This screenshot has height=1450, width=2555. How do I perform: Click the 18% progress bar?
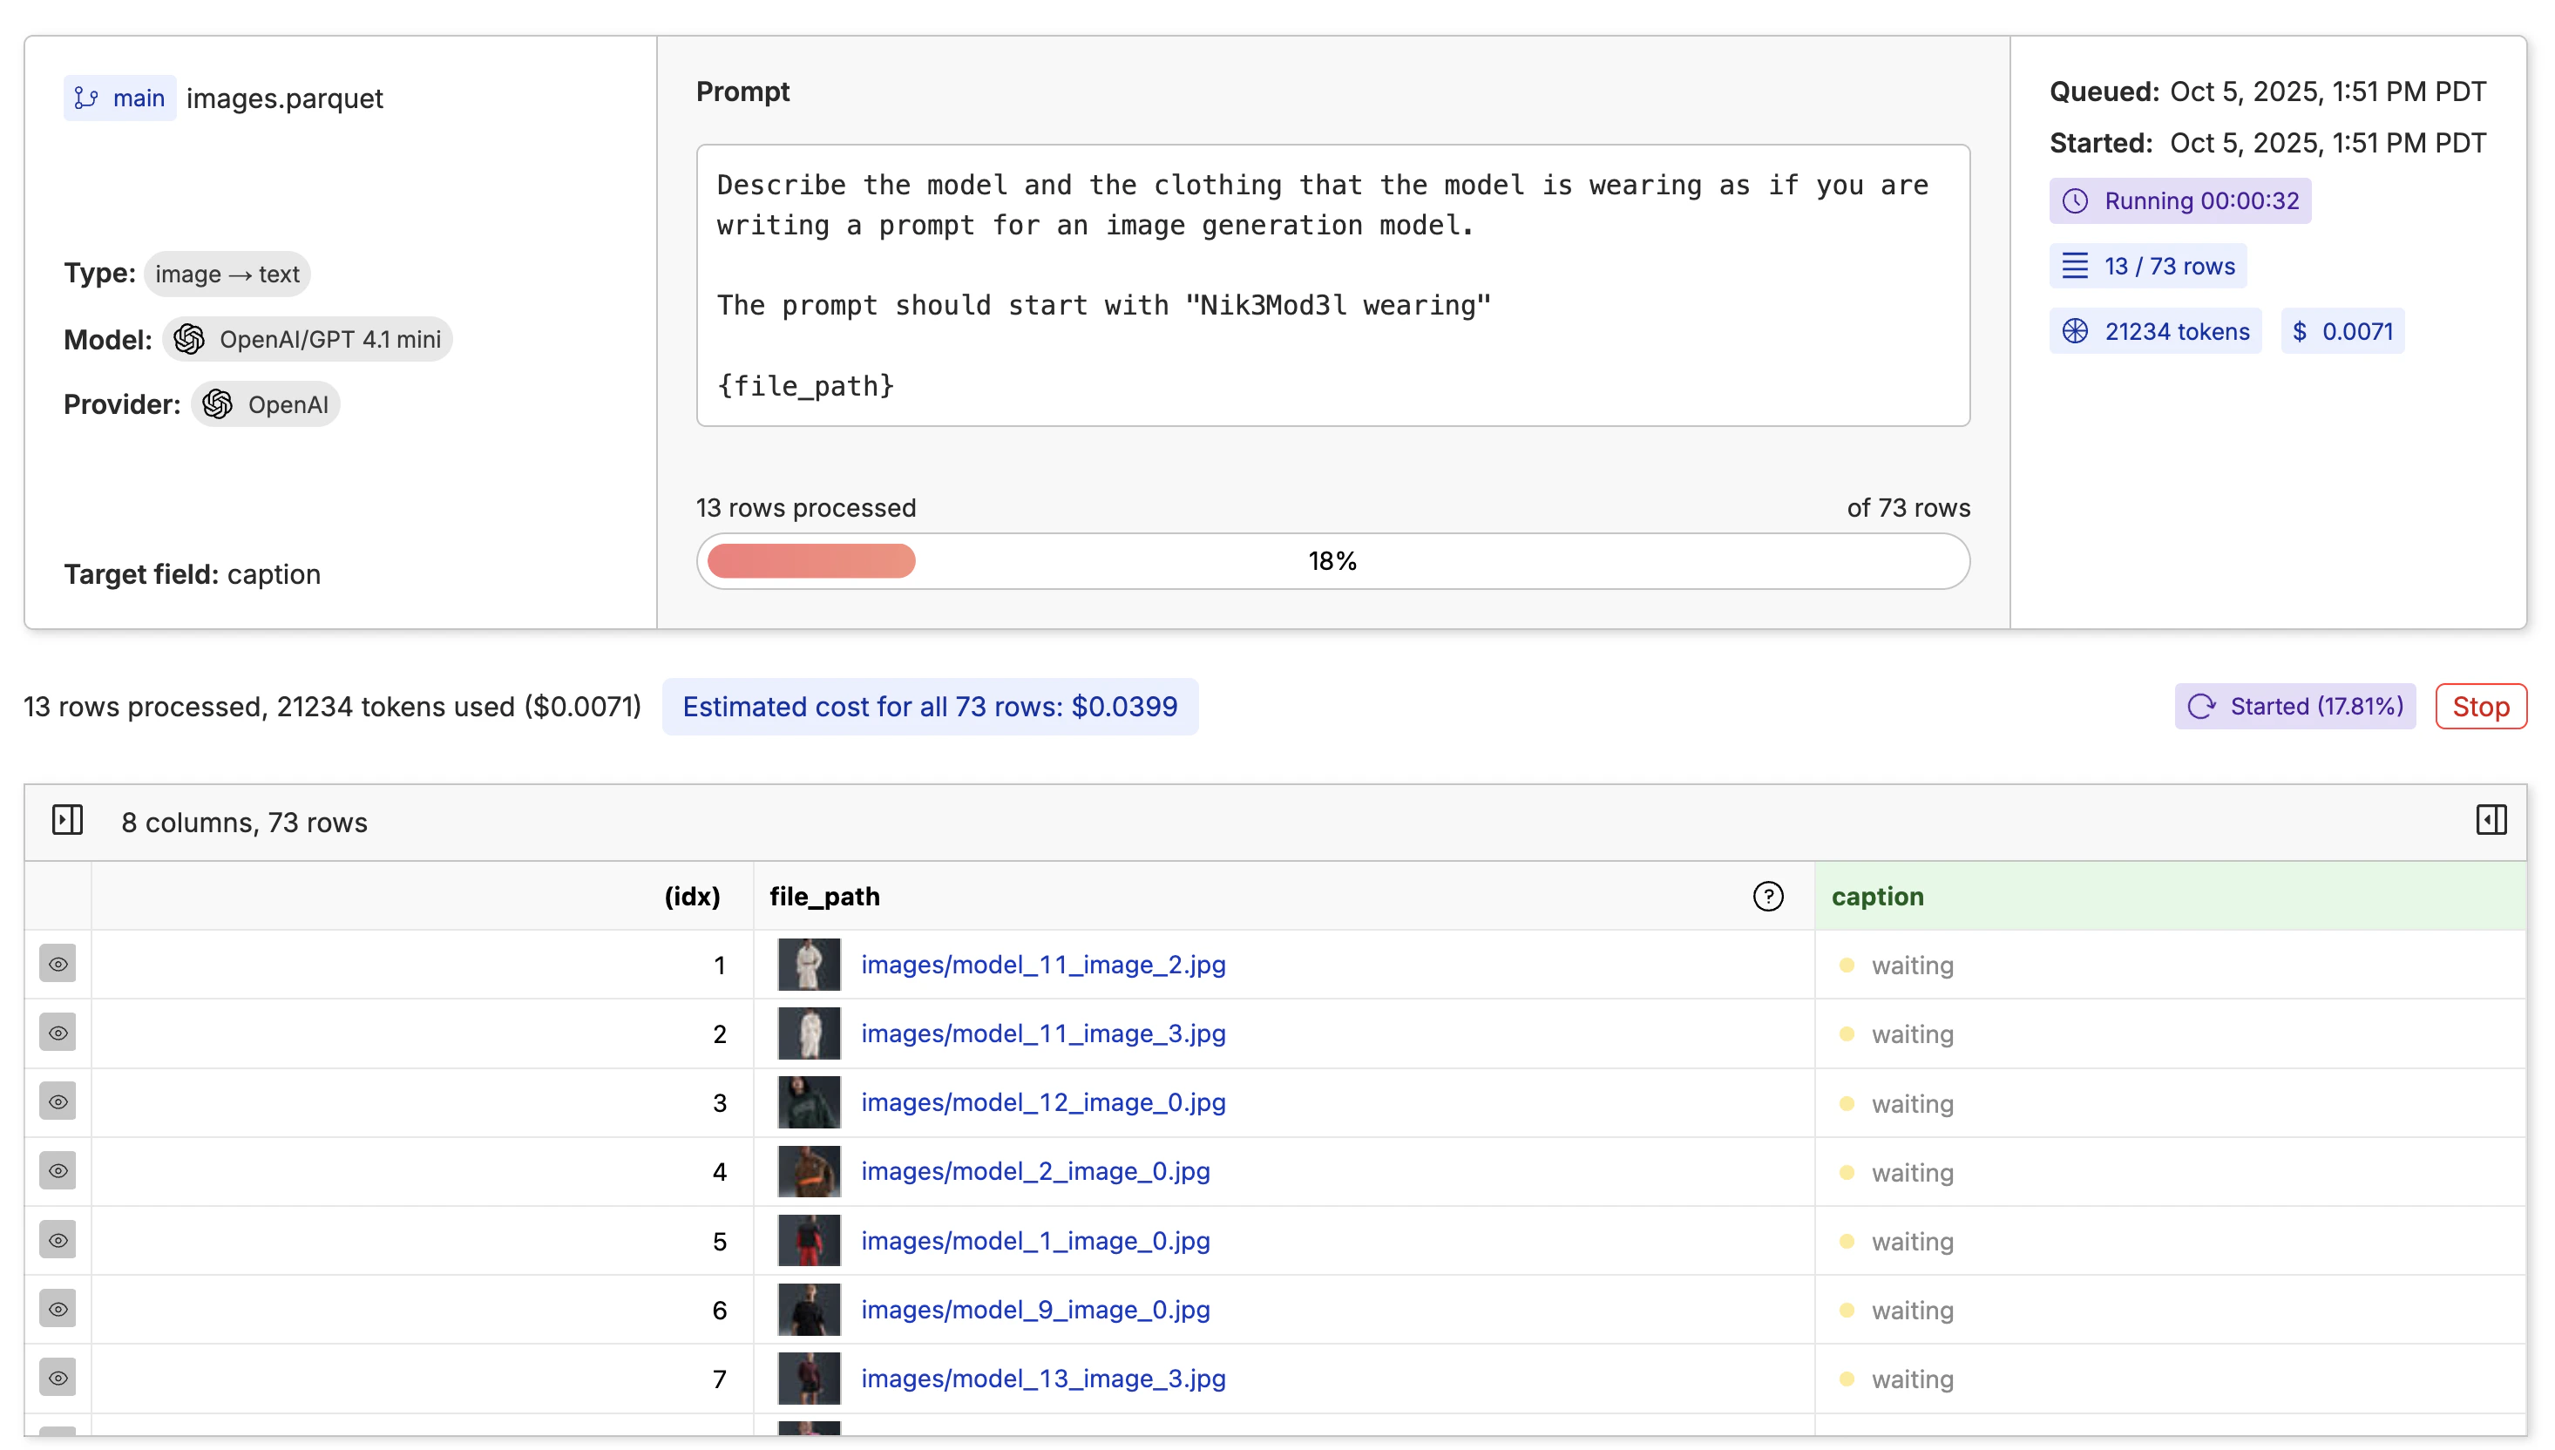pyautogui.click(x=1333, y=560)
